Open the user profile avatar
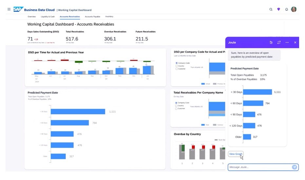 294,9
